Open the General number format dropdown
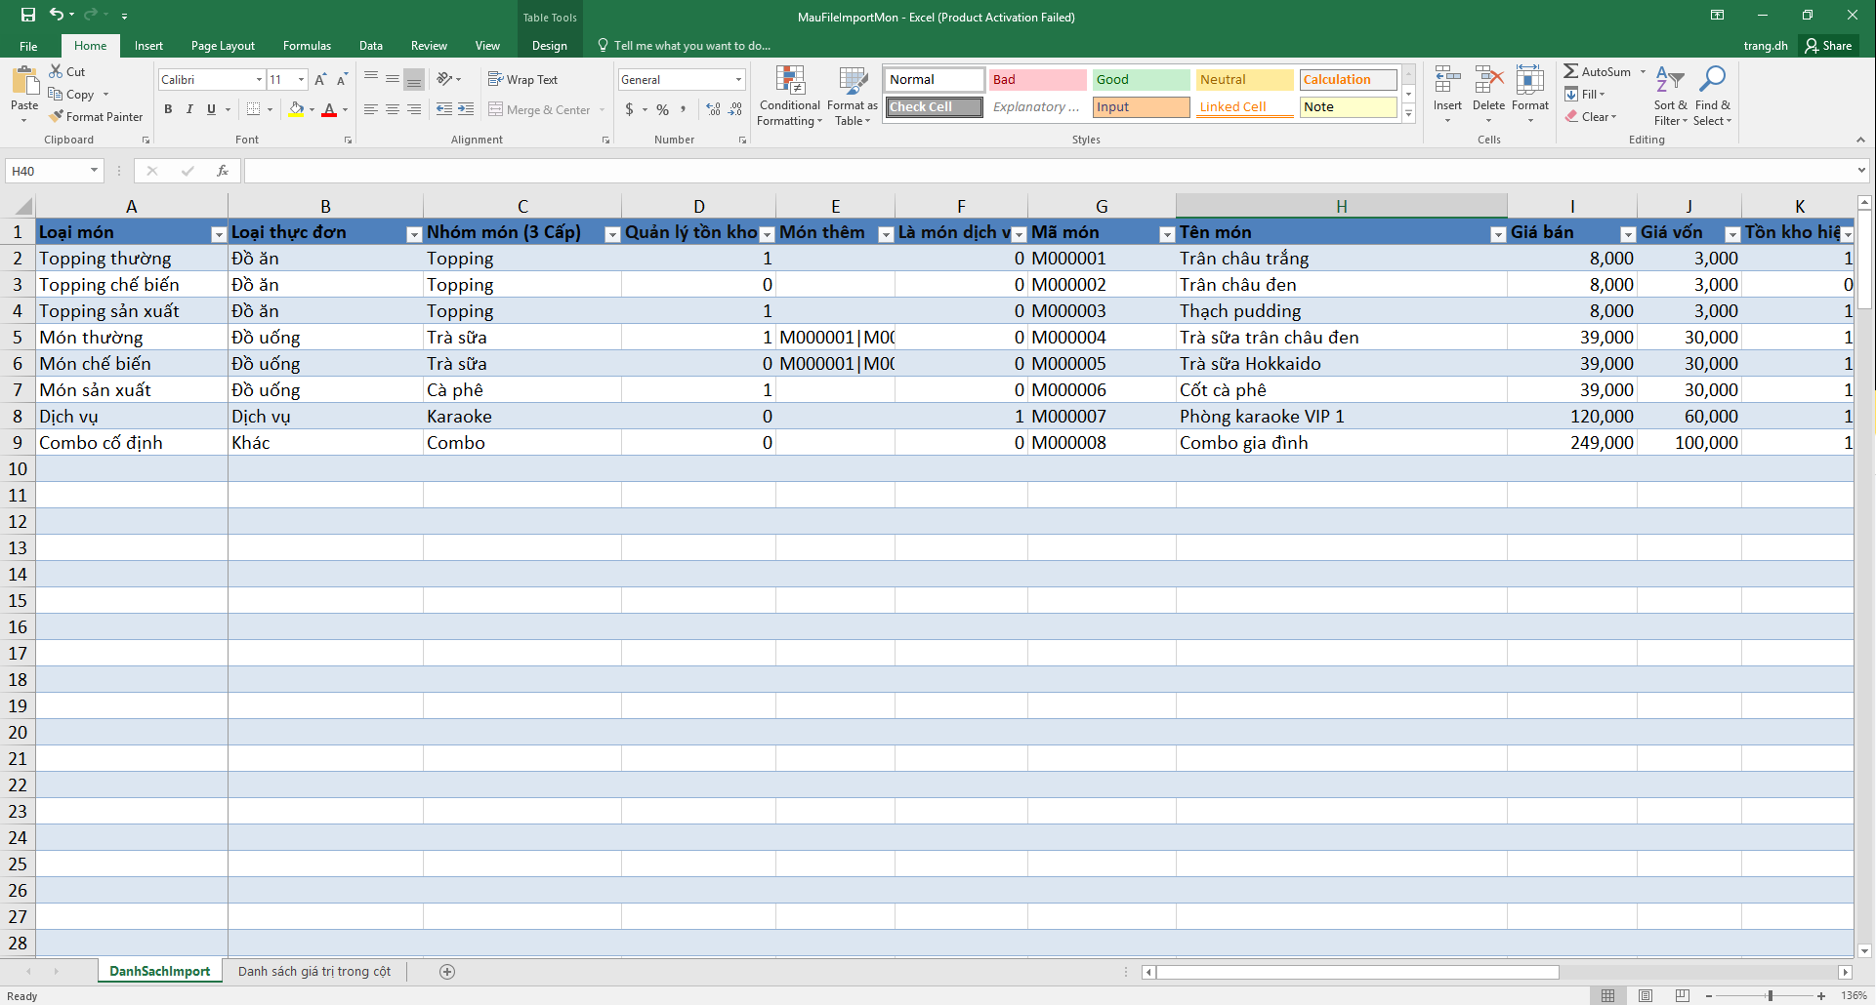This screenshot has width=1876, height=1005. (x=738, y=79)
